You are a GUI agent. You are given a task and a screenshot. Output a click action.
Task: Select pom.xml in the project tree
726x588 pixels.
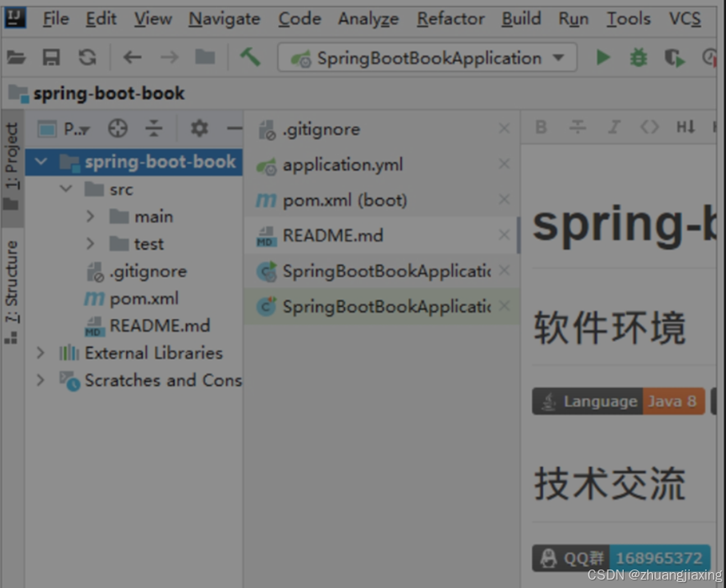(x=132, y=299)
